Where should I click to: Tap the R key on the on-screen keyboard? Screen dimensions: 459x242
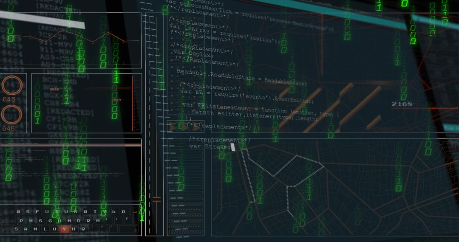pos(88,221)
